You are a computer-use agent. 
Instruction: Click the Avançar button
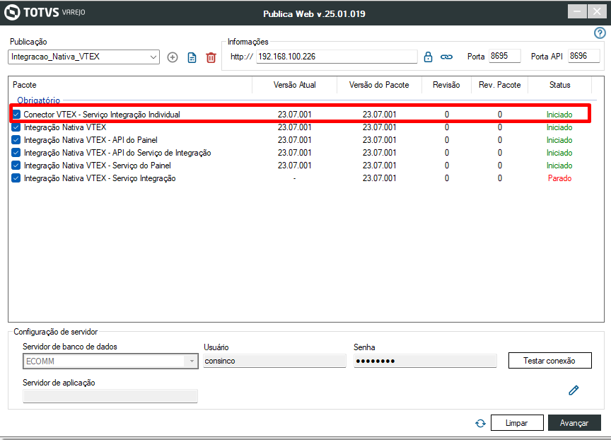click(574, 423)
